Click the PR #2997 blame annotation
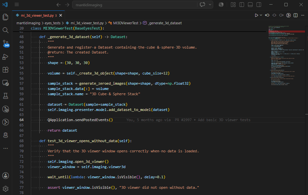The height and width of the screenshot is (195, 308). (183, 120)
